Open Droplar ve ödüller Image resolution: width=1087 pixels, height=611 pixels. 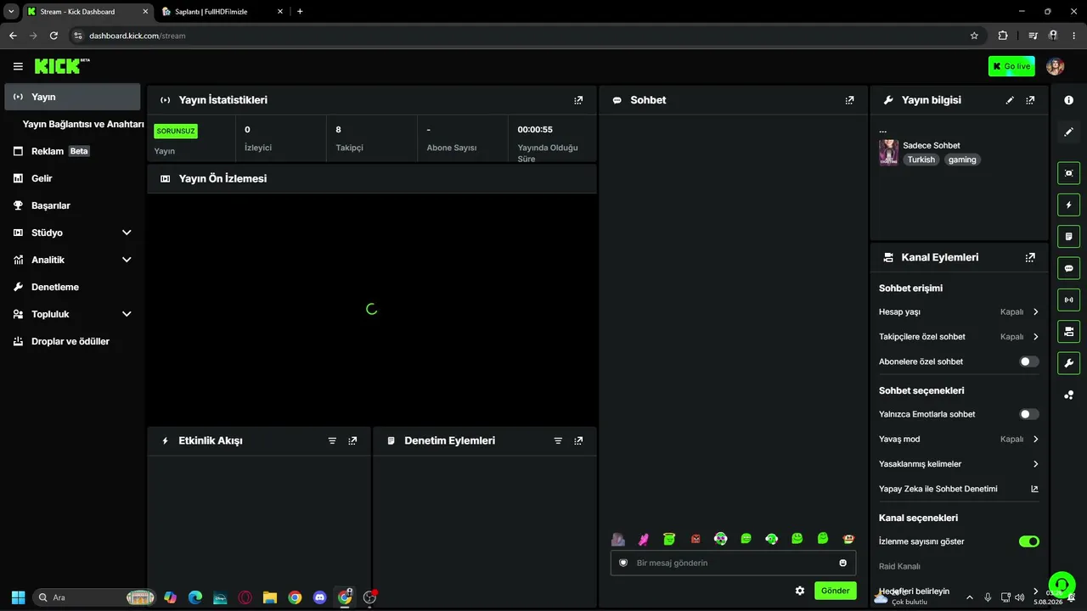(x=72, y=341)
